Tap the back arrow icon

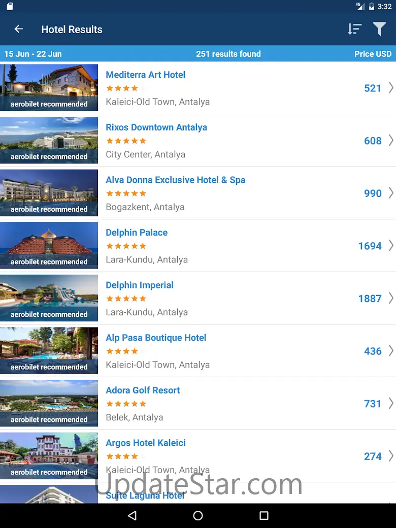coord(19,29)
